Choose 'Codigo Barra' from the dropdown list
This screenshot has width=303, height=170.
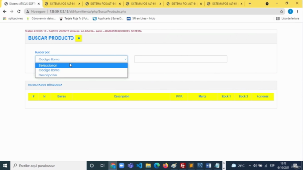pos(81,70)
